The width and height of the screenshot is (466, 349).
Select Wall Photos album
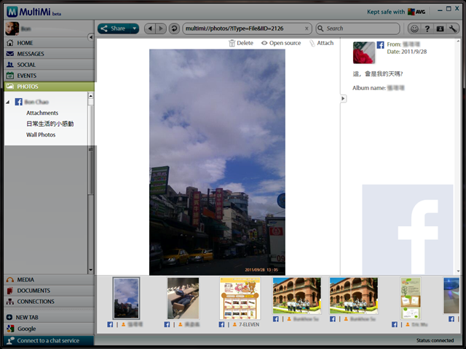click(x=41, y=135)
